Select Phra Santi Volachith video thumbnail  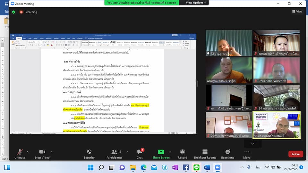pos(276,70)
